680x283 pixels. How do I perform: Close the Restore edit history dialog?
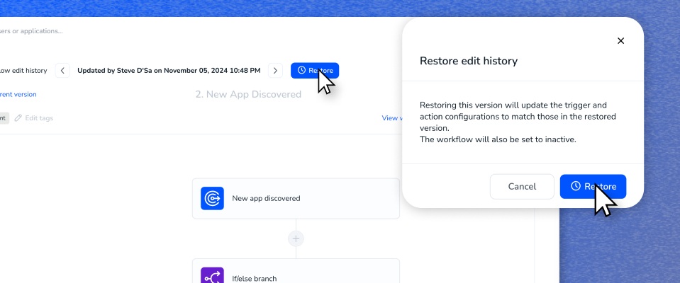point(620,40)
